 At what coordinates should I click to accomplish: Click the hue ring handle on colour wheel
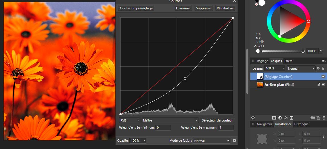pyautogui.click(x=308, y=21)
